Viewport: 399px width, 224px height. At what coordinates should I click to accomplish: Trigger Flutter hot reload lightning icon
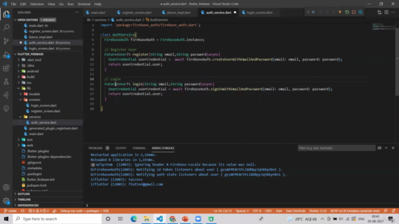340,12
